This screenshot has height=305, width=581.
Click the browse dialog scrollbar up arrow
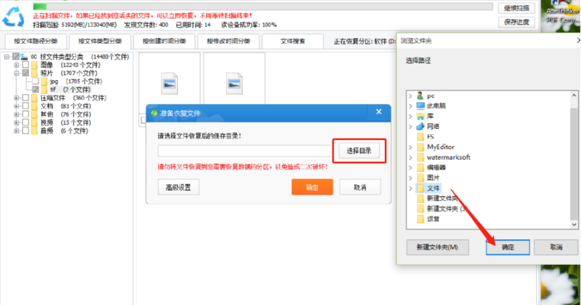pyautogui.click(x=574, y=95)
